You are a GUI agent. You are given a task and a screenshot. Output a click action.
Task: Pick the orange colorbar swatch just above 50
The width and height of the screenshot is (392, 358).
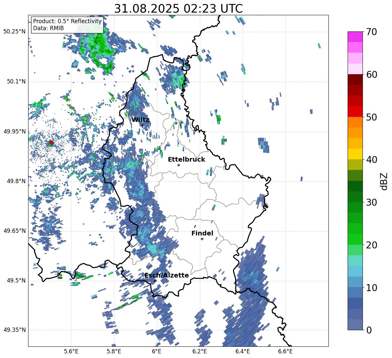click(x=355, y=122)
